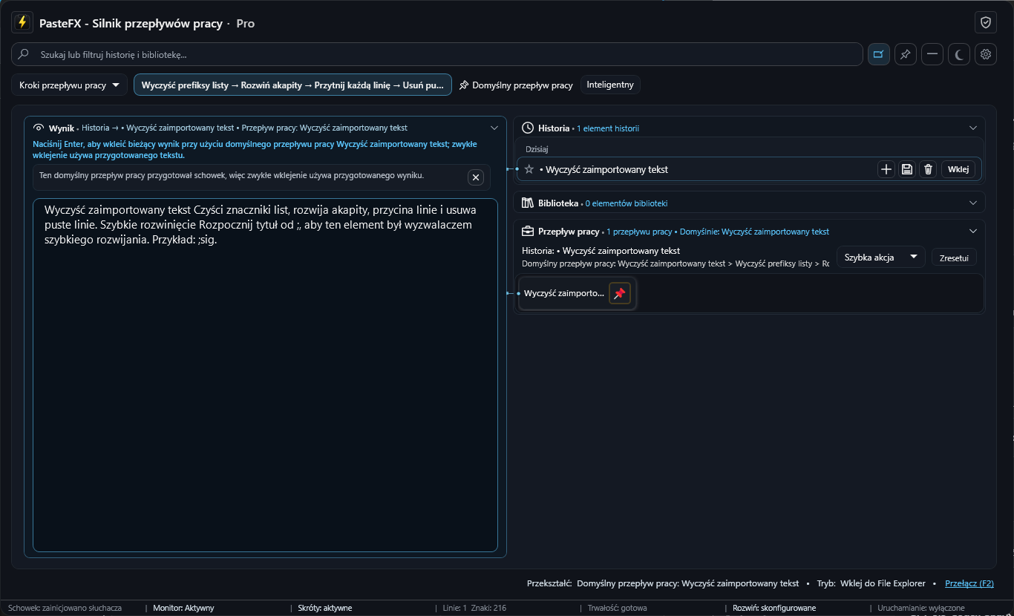This screenshot has width=1014, height=616.
Task: Star the Wyczyść zaimportowany tekst history item
Action: coord(529,169)
